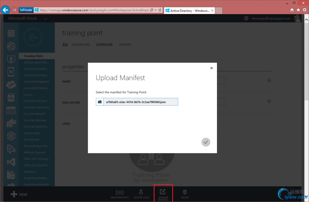
Task: Open the address bar dropdown arrow
Action: coord(156,10)
